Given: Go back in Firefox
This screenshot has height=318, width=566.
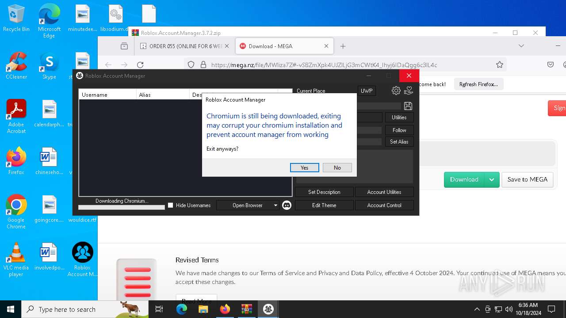Looking at the screenshot, I should click(108, 65).
